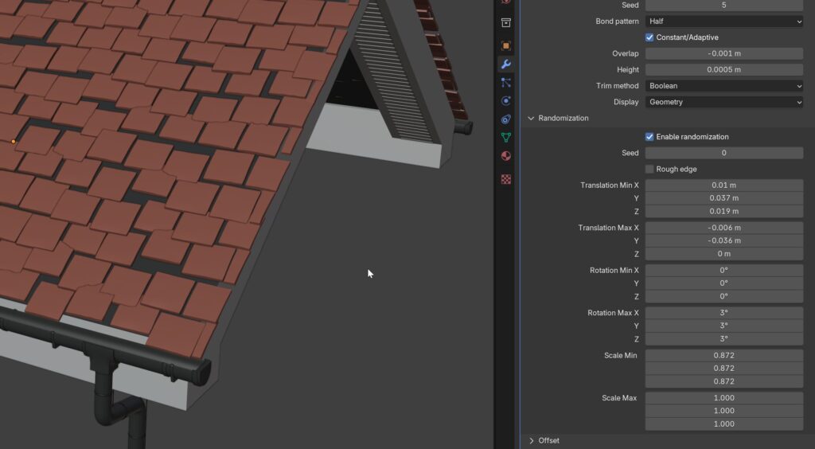Click Translation Min Y field 0.037 m

(x=724, y=198)
